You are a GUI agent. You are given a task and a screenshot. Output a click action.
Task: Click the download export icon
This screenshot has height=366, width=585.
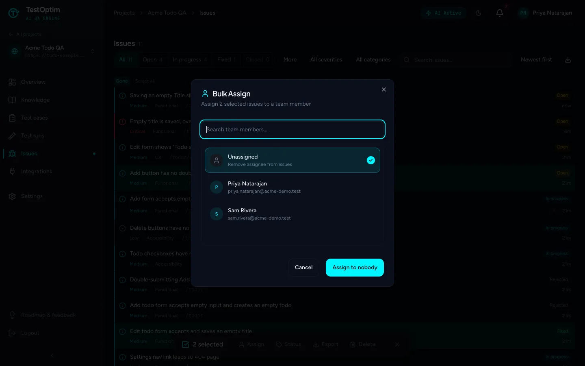[568, 60]
